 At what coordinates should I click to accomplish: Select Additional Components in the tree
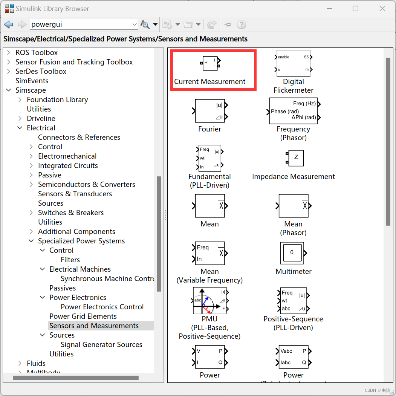76,232
